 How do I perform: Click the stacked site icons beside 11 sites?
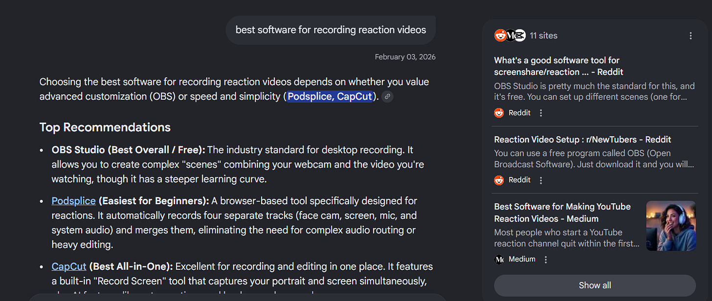[510, 35]
